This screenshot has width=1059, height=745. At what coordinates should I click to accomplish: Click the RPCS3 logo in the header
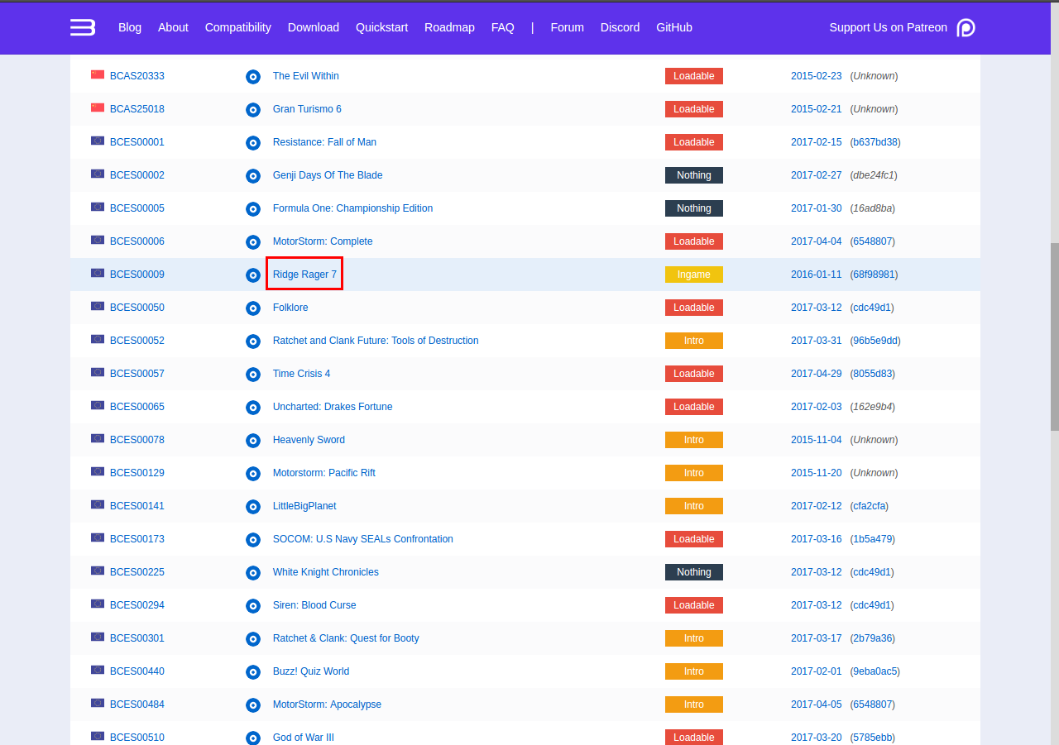(x=83, y=27)
